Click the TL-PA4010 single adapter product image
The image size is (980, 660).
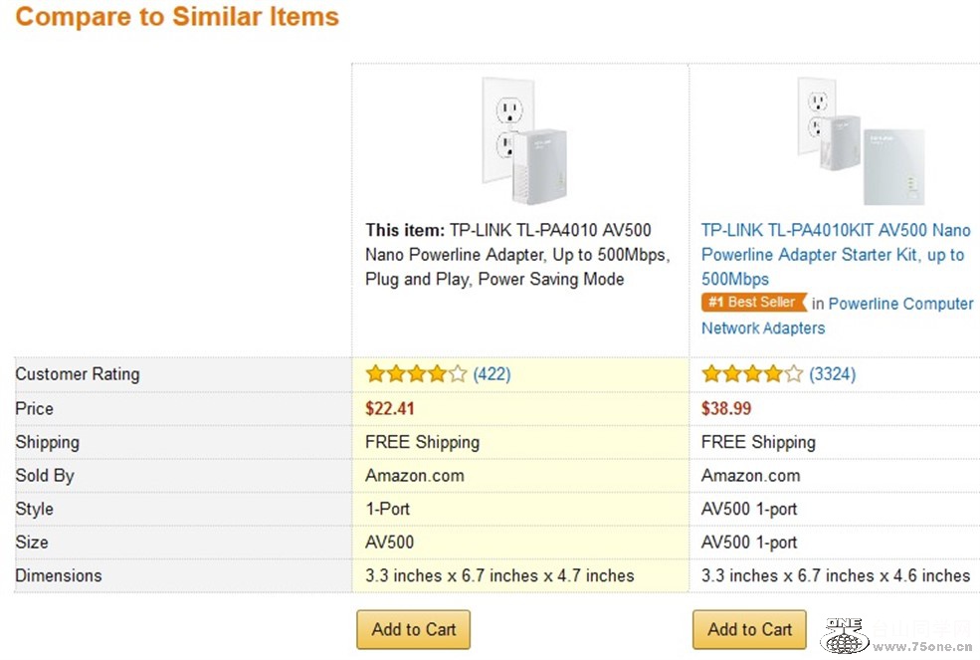click(523, 140)
